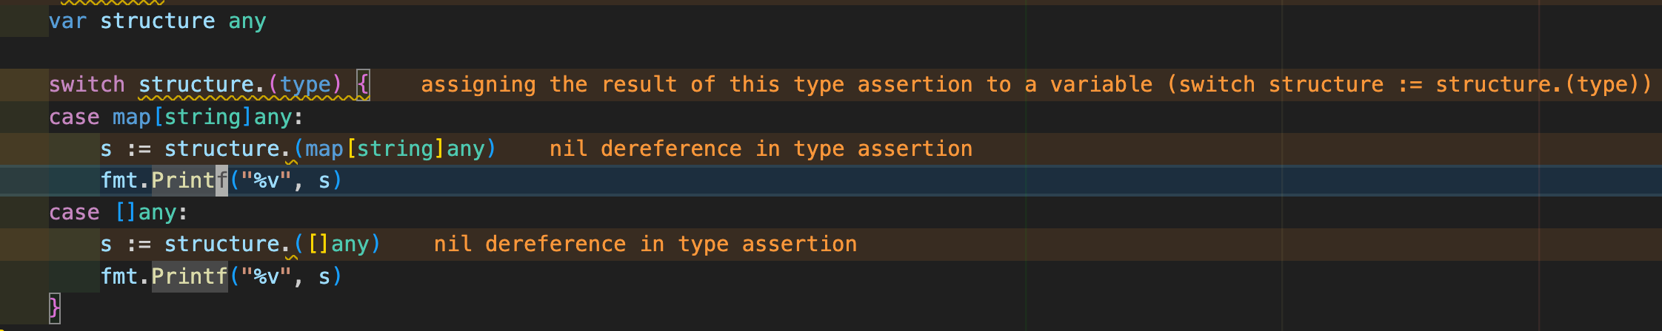The image size is (1662, 331).
Task: Click the 'case []any:' line
Action: (119, 212)
